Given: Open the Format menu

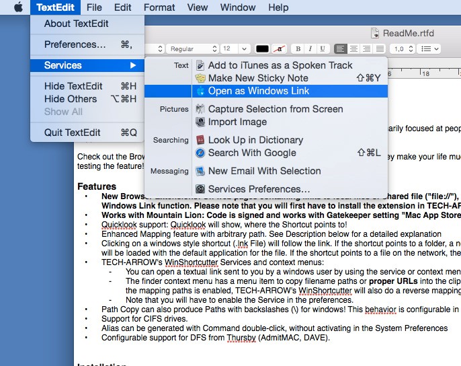Looking at the screenshot, I should 159,7.
